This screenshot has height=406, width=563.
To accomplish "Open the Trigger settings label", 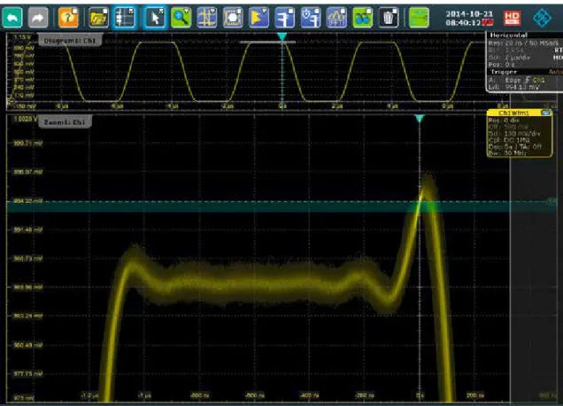I will pyautogui.click(x=504, y=72).
